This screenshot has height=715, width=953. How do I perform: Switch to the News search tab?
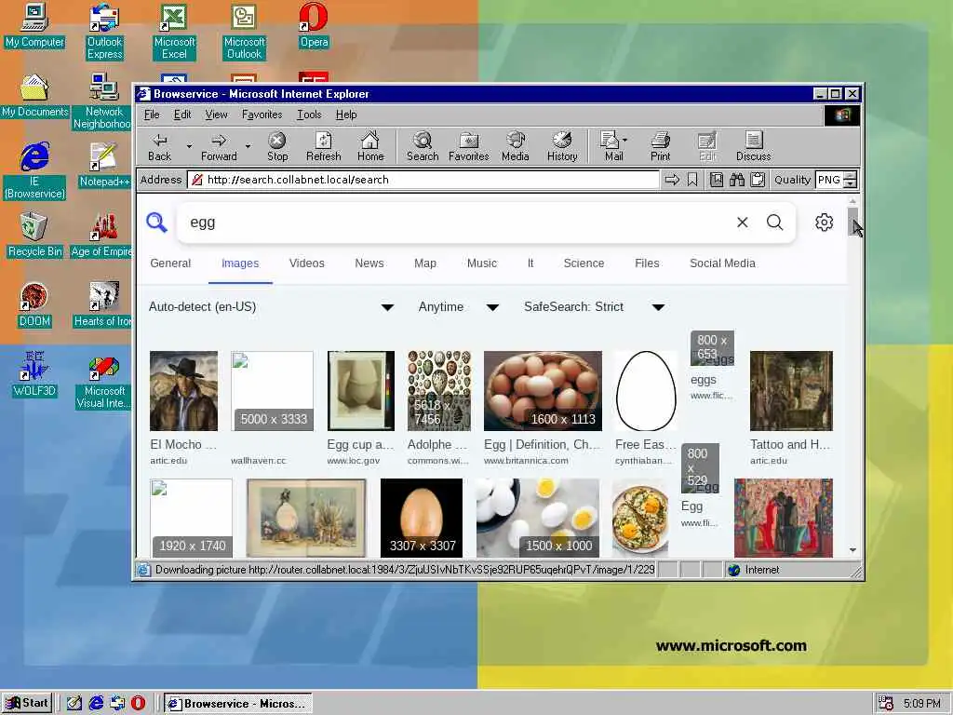(369, 263)
